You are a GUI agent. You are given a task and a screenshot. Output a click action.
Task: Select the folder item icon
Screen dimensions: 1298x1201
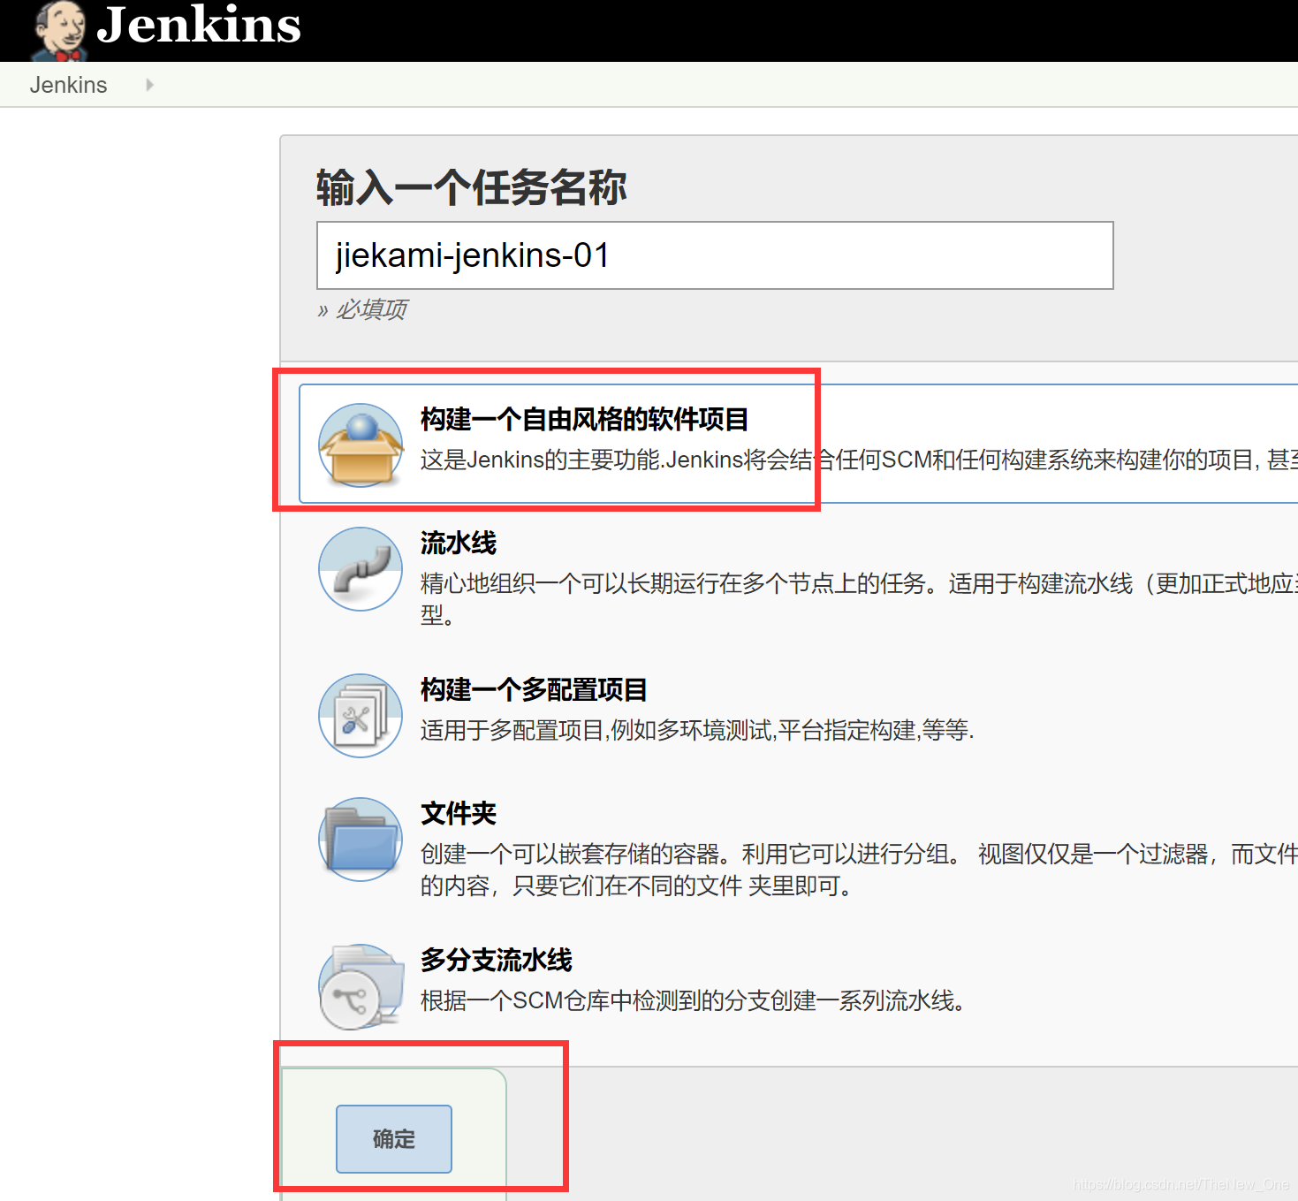click(x=361, y=839)
